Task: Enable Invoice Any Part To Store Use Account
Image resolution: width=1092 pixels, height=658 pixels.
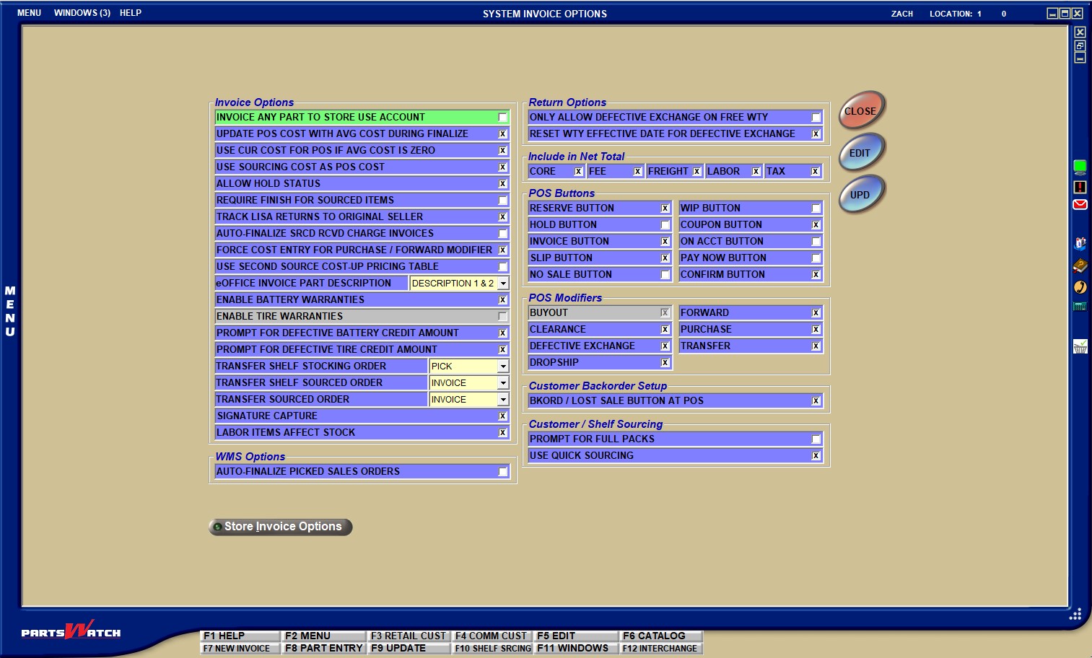Action: click(x=502, y=118)
